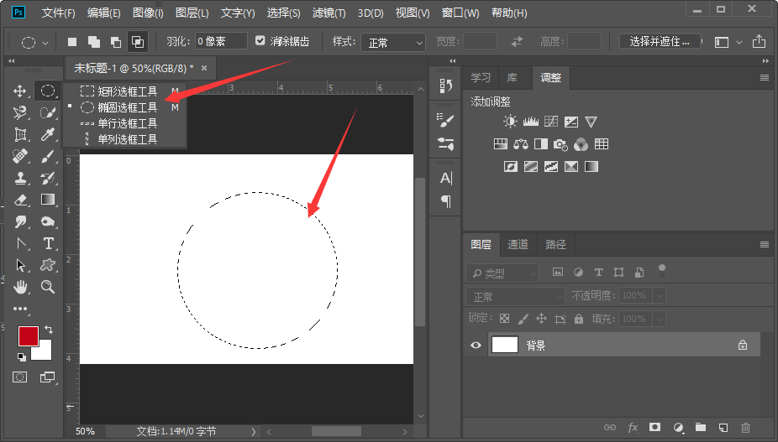Expand the fill 100% slider arrow
The height and width of the screenshot is (442, 778).
(659, 319)
